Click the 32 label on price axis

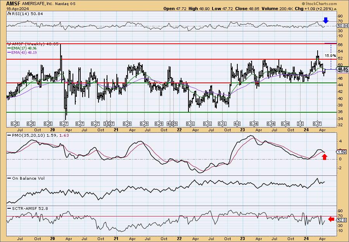point(340,125)
